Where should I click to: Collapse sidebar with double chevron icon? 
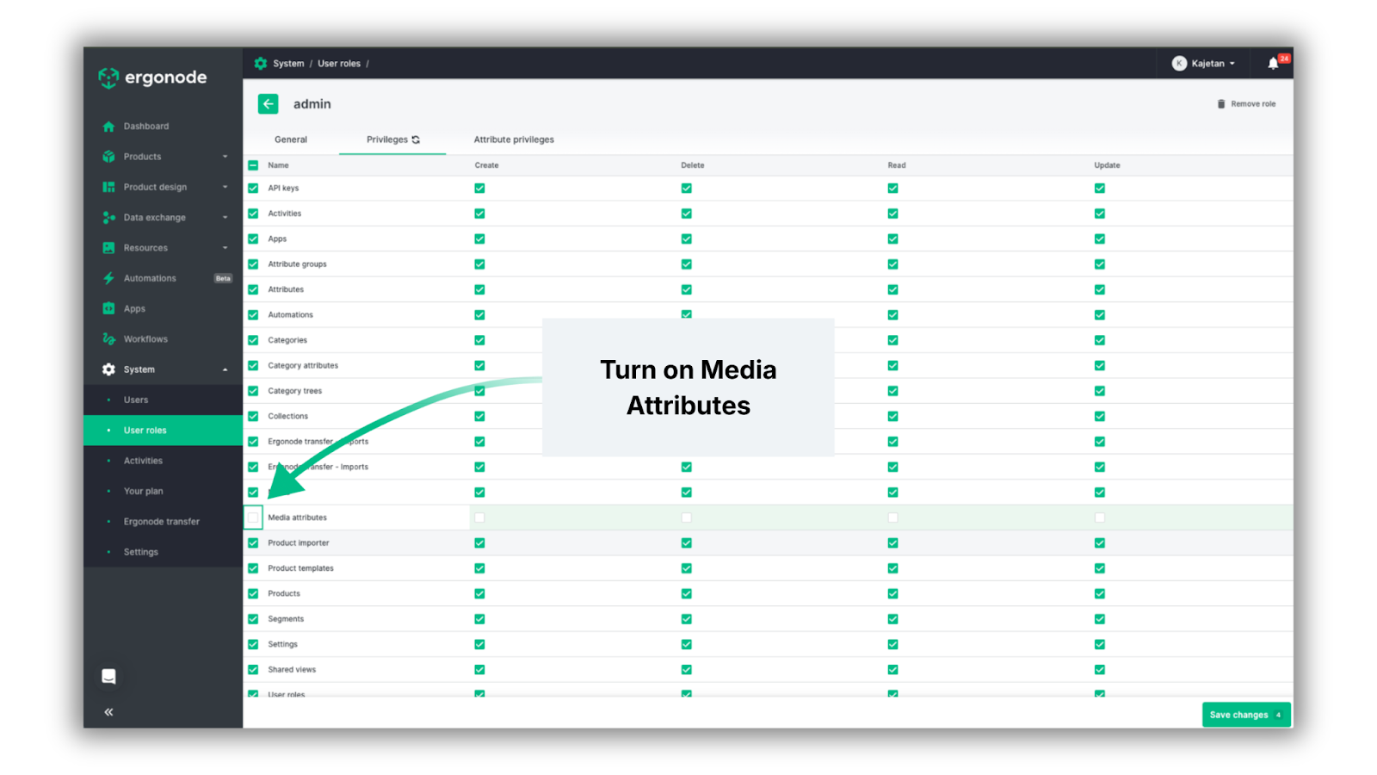pyautogui.click(x=108, y=712)
